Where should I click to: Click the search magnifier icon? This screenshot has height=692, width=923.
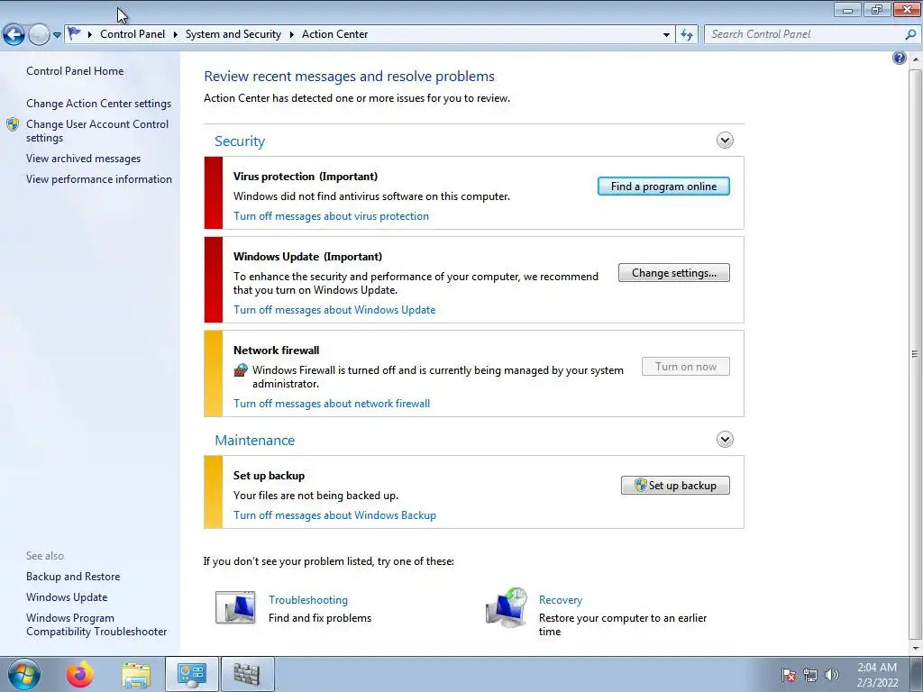910,35
